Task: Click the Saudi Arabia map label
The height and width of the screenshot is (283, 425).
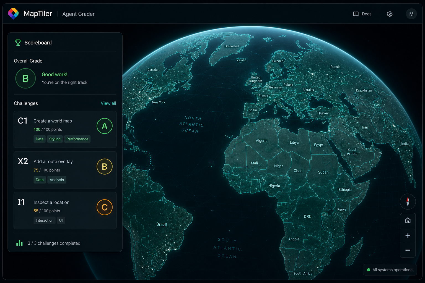Action: 352,151
